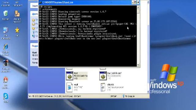The width and height of the screenshot is (196, 110).
Task: Click the 'white-list' file name label
Action: point(111,85)
